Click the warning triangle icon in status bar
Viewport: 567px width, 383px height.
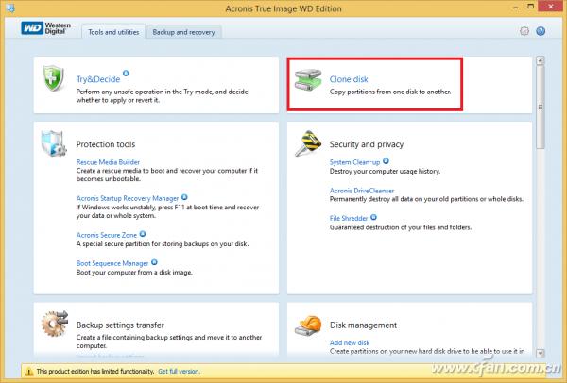click(28, 372)
